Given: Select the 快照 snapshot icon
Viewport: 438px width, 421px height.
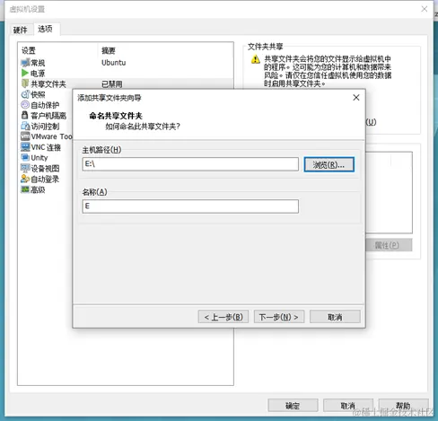Looking at the screenshot, I should (25, 94).
